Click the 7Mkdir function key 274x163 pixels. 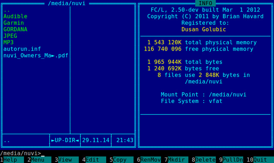coord(176,160)
